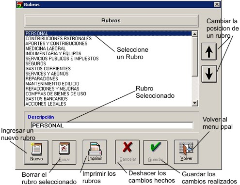The image size is (240, 185).
Task: Select GASTOS CORRIENTES row
Action: tap(108, 68)
